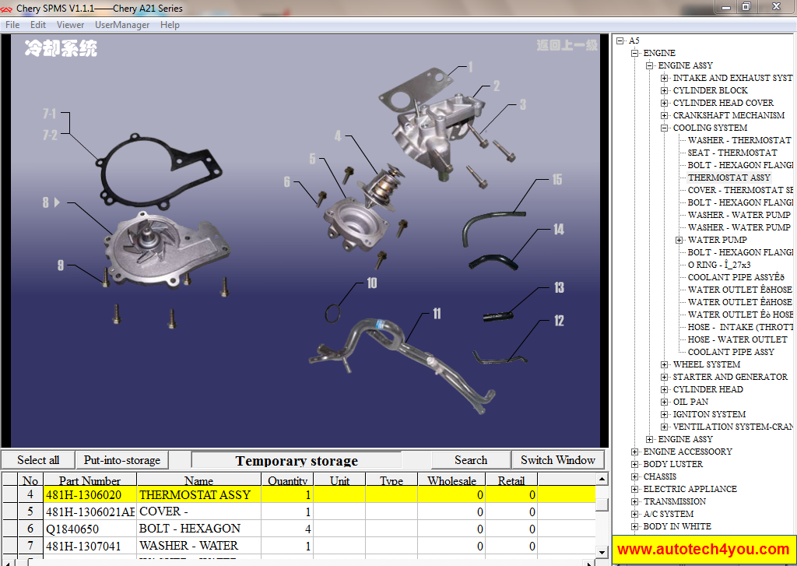The width and height of the screenshot is (797, 566).
Task: Click the Name column header
Action: [198, 480]
